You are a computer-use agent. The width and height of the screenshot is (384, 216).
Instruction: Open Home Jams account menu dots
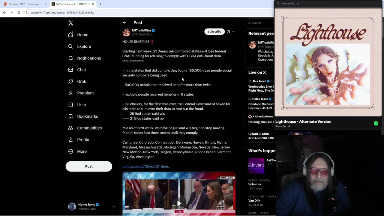pyautogui.click(x=113, y=207)
